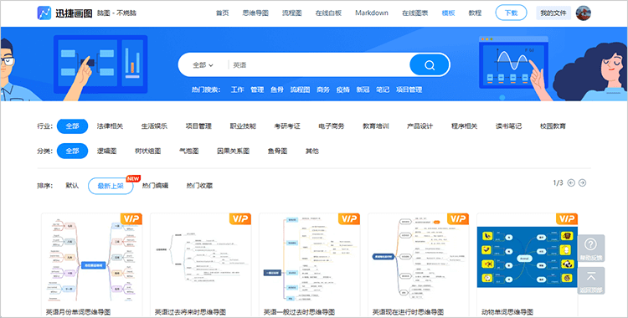Select 法律相关 industry filter

click(110, 126)
